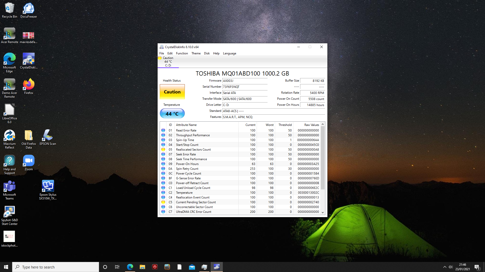
Task: Open Task View on the taskbar
Action: click(117, 267)
